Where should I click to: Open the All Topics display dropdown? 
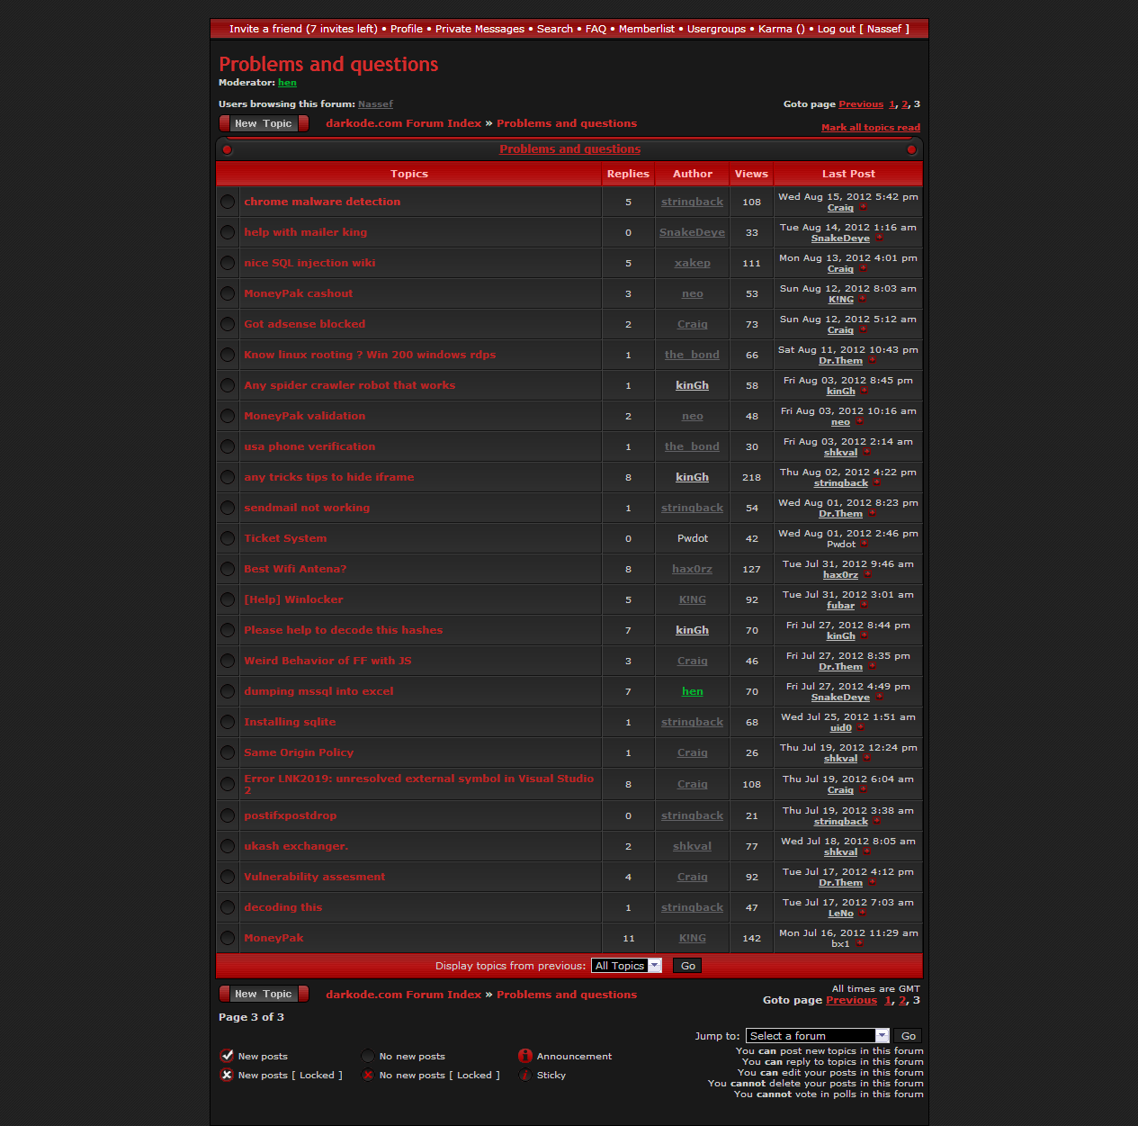(x=626, y=966)
